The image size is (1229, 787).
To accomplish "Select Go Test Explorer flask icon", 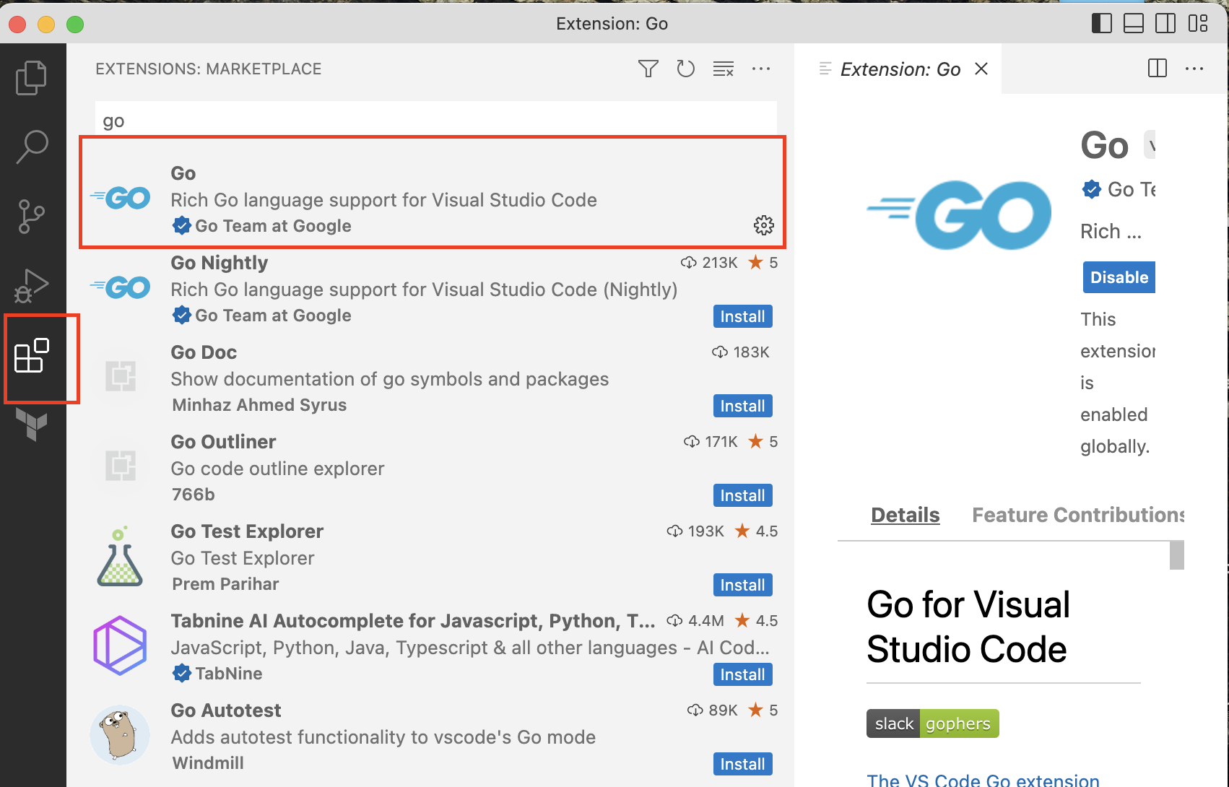I will [120, 556].
